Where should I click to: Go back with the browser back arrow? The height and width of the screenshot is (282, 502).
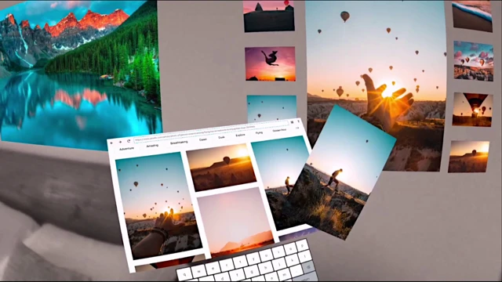click(x=111, y=143)
